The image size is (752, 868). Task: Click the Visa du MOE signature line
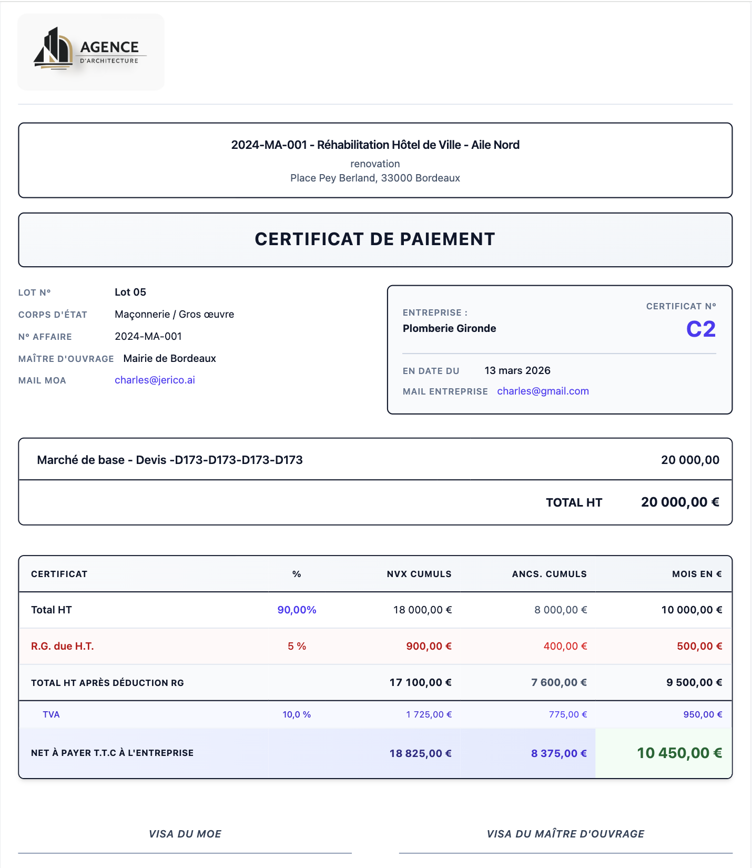(x=185, y=853)
